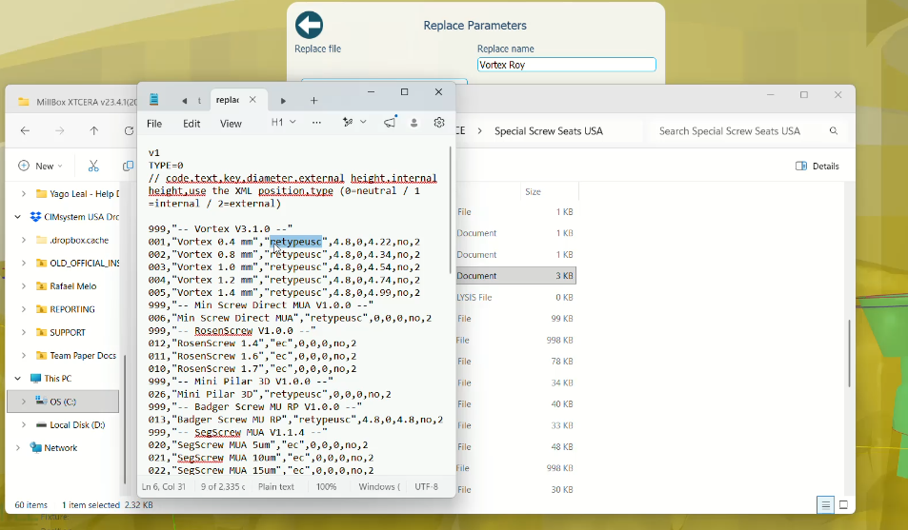Select the LYSIS File 0 KB row
Image resolution: width=908 pixels, height=530 pixels.
coord(515,298)
